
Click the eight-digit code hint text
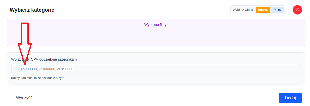38,78
